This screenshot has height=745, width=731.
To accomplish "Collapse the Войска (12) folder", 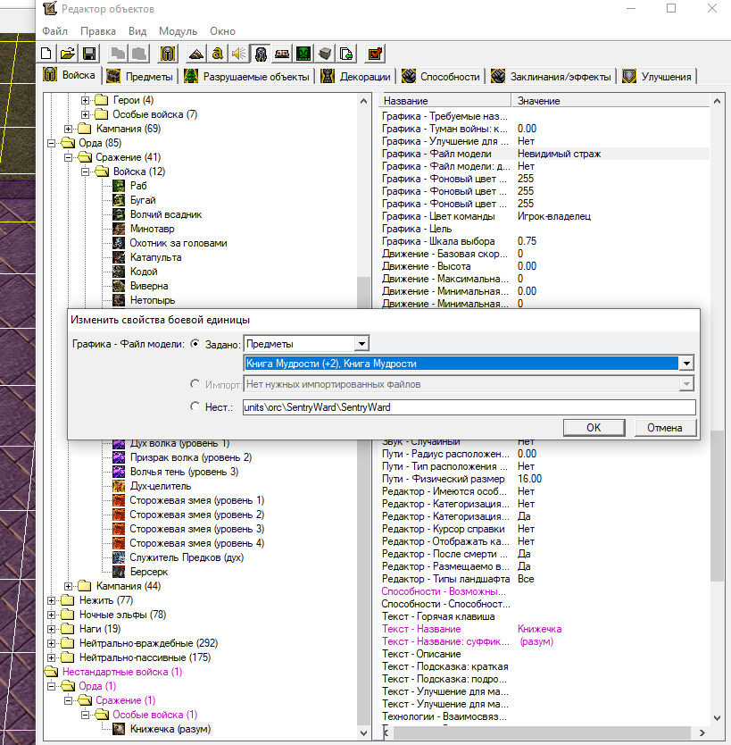I will [86, 172].
